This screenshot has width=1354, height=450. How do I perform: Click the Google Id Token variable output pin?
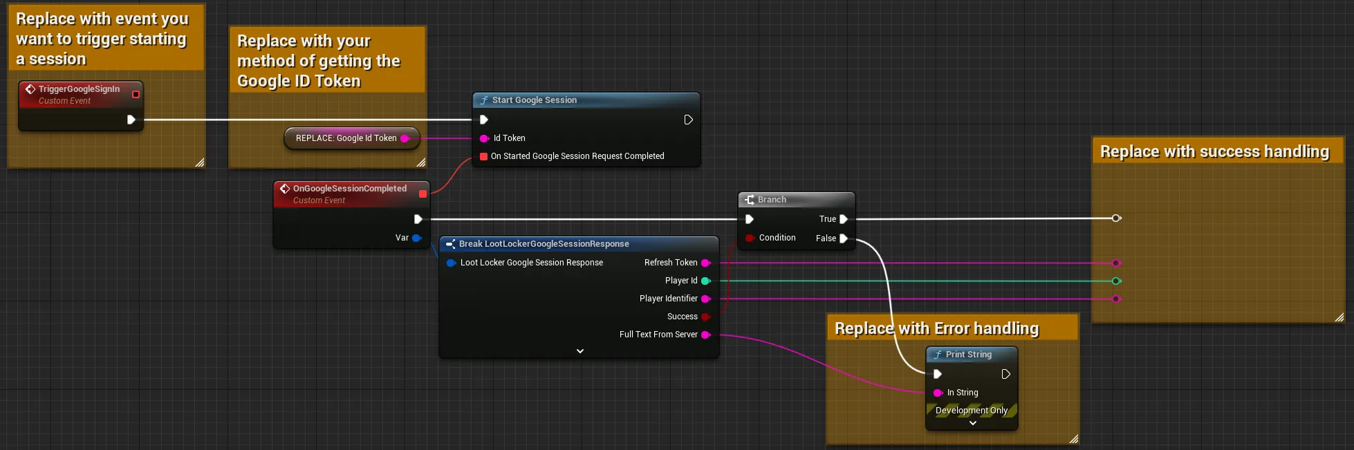click(405, 138)
